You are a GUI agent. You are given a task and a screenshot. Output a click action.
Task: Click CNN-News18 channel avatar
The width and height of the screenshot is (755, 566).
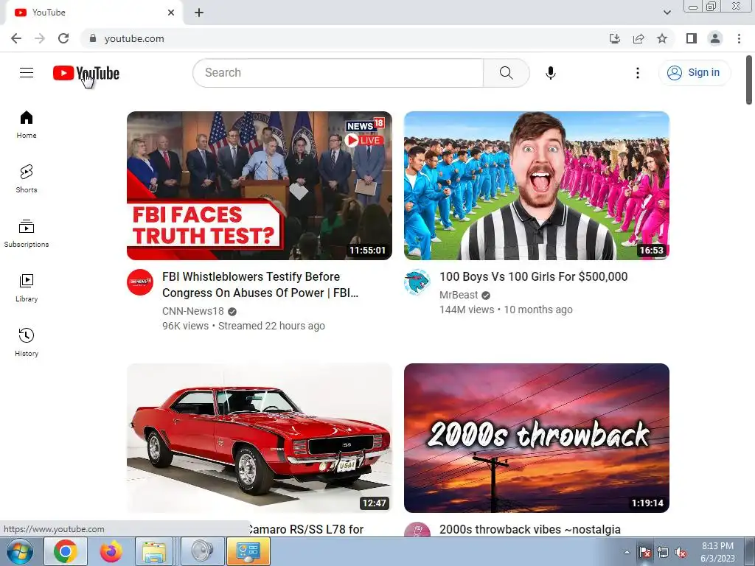click(140, 282)
